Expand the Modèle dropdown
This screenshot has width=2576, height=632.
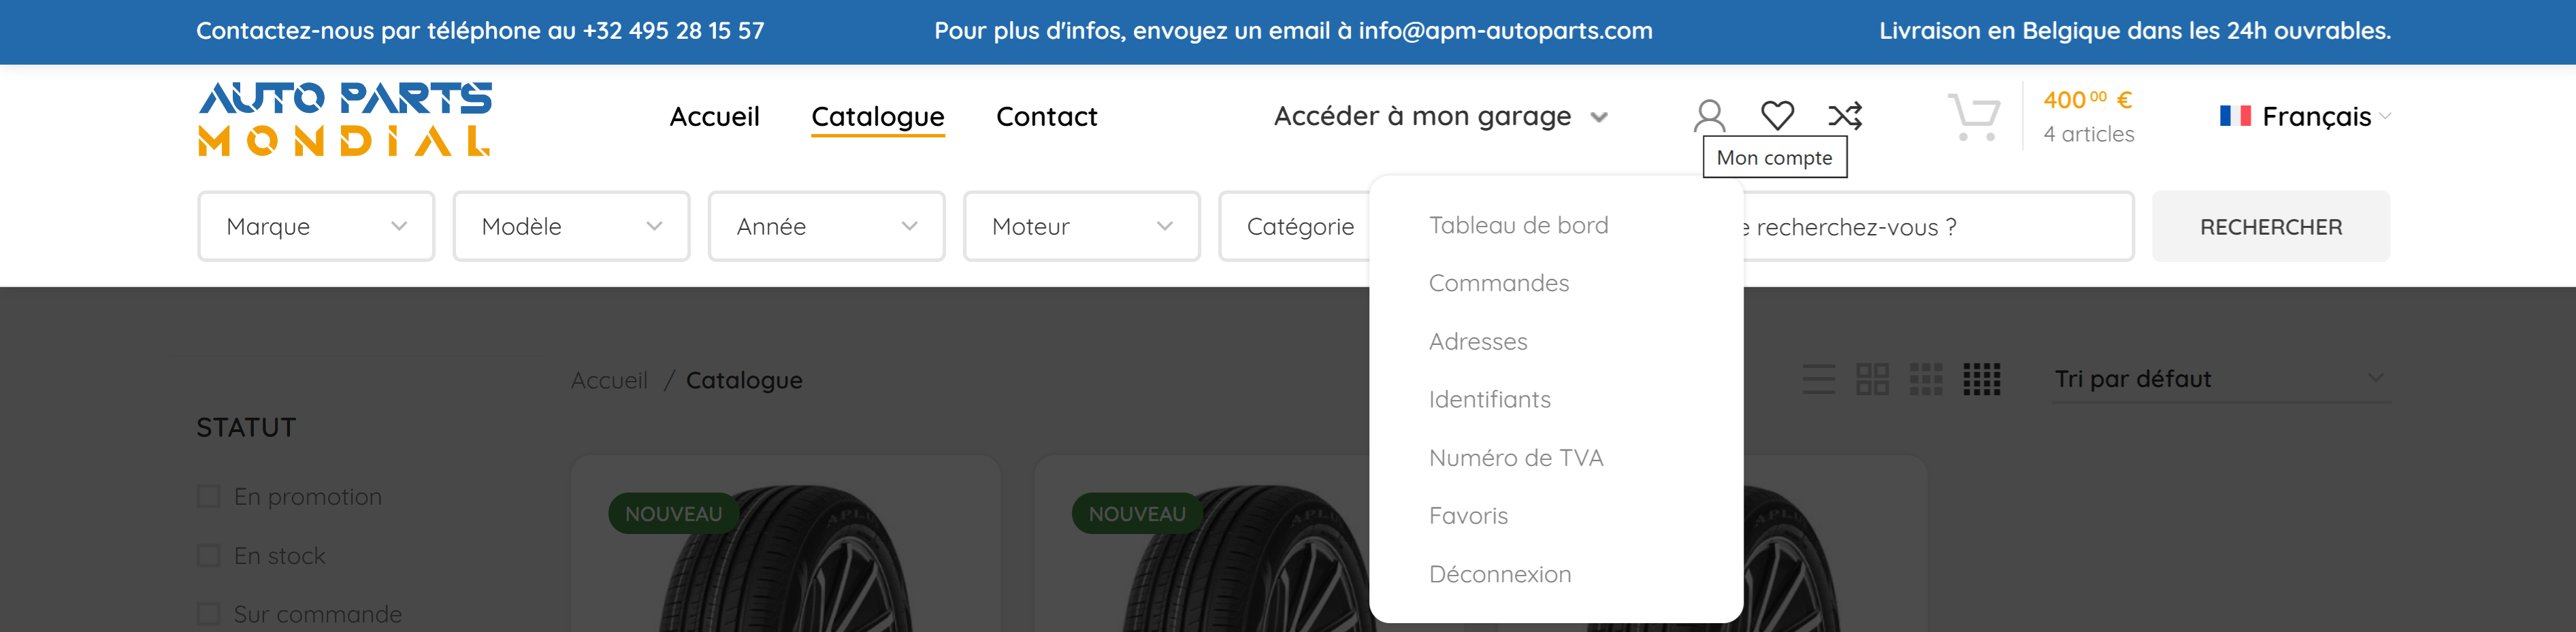click(571, 227)
